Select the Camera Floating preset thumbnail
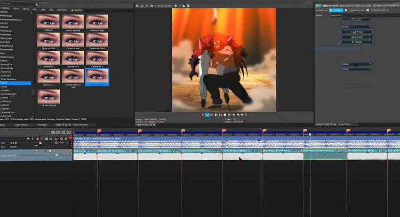The height and width of the screenshot is (217, 400). point(72,23)
